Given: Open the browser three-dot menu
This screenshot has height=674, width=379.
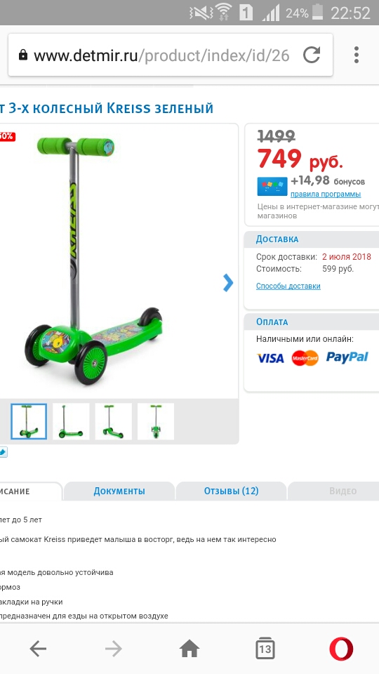Looking at the screenshot, I should click(x=357, y=55).
